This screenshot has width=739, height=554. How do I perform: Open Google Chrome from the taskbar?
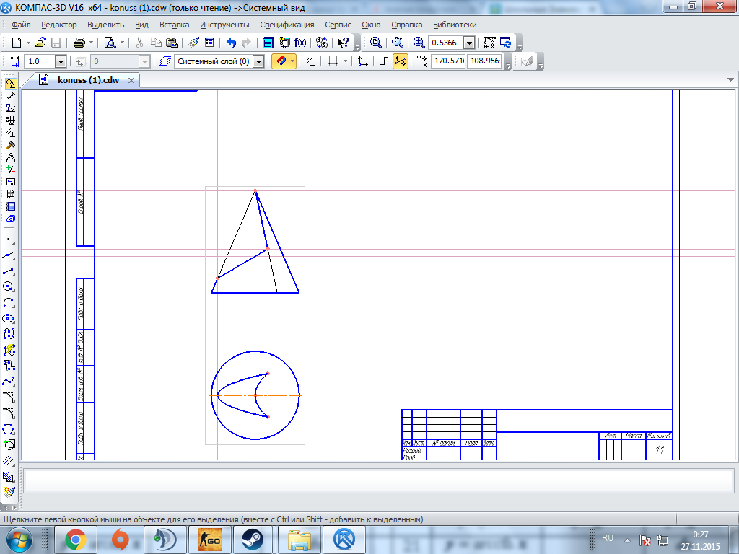(x=76, y=539)
